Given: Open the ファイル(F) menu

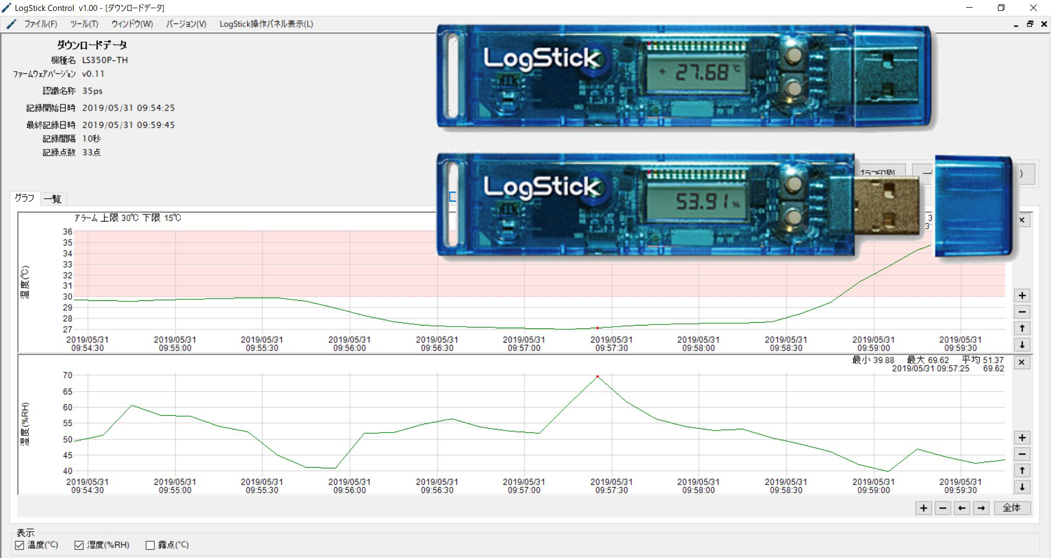Looking at the screenshot, I should pos(41,24).
